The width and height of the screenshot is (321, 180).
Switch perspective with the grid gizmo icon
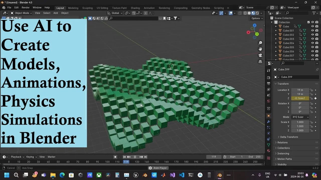[260, 61]
